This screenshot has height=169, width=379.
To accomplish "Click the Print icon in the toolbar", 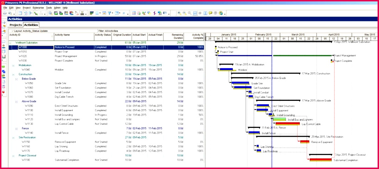I will tap(5, 13).
